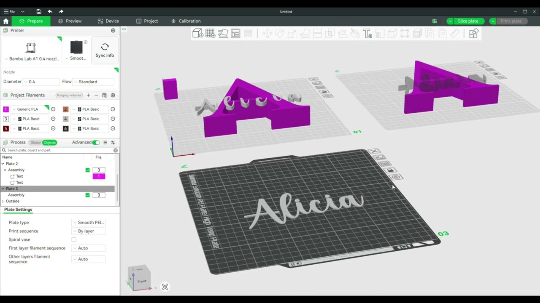Click the Slice plate button
This screenshot has height=303, width=540.
(468, 21)
